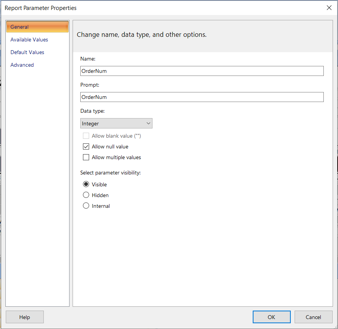Viewport: 338px width, 329px height.
Task: Click the Report Parameter Properties title bar
Action: (154, 8)
